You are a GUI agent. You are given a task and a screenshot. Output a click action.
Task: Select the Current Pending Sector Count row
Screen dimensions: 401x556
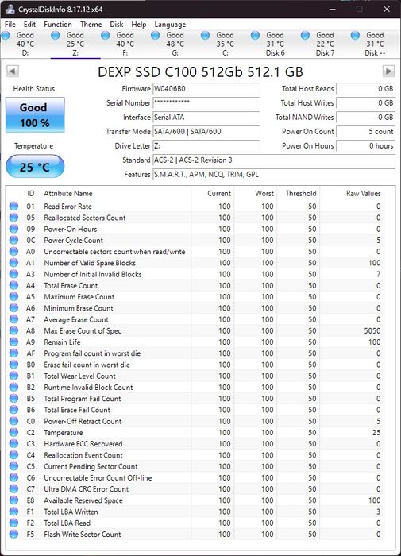point(195,466)
